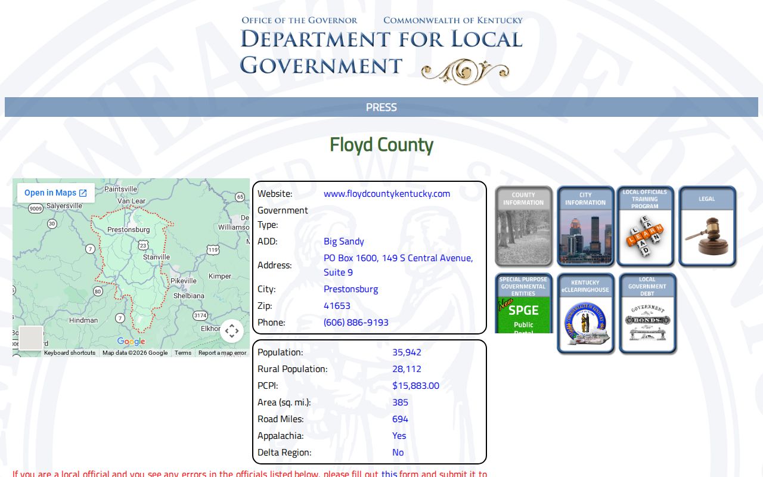
Task: Click the road miles value '694'
Action: [x=400, y=419]
